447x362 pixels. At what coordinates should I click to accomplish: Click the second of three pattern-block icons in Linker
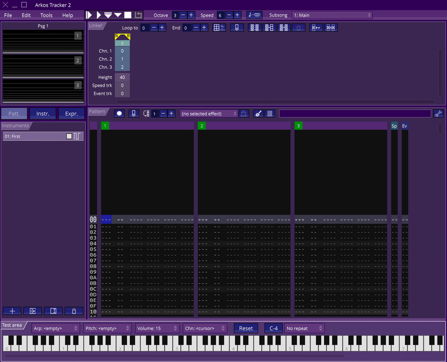tap(269, 28)
